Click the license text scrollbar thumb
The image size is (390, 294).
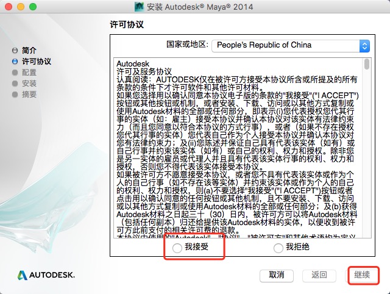367,64
